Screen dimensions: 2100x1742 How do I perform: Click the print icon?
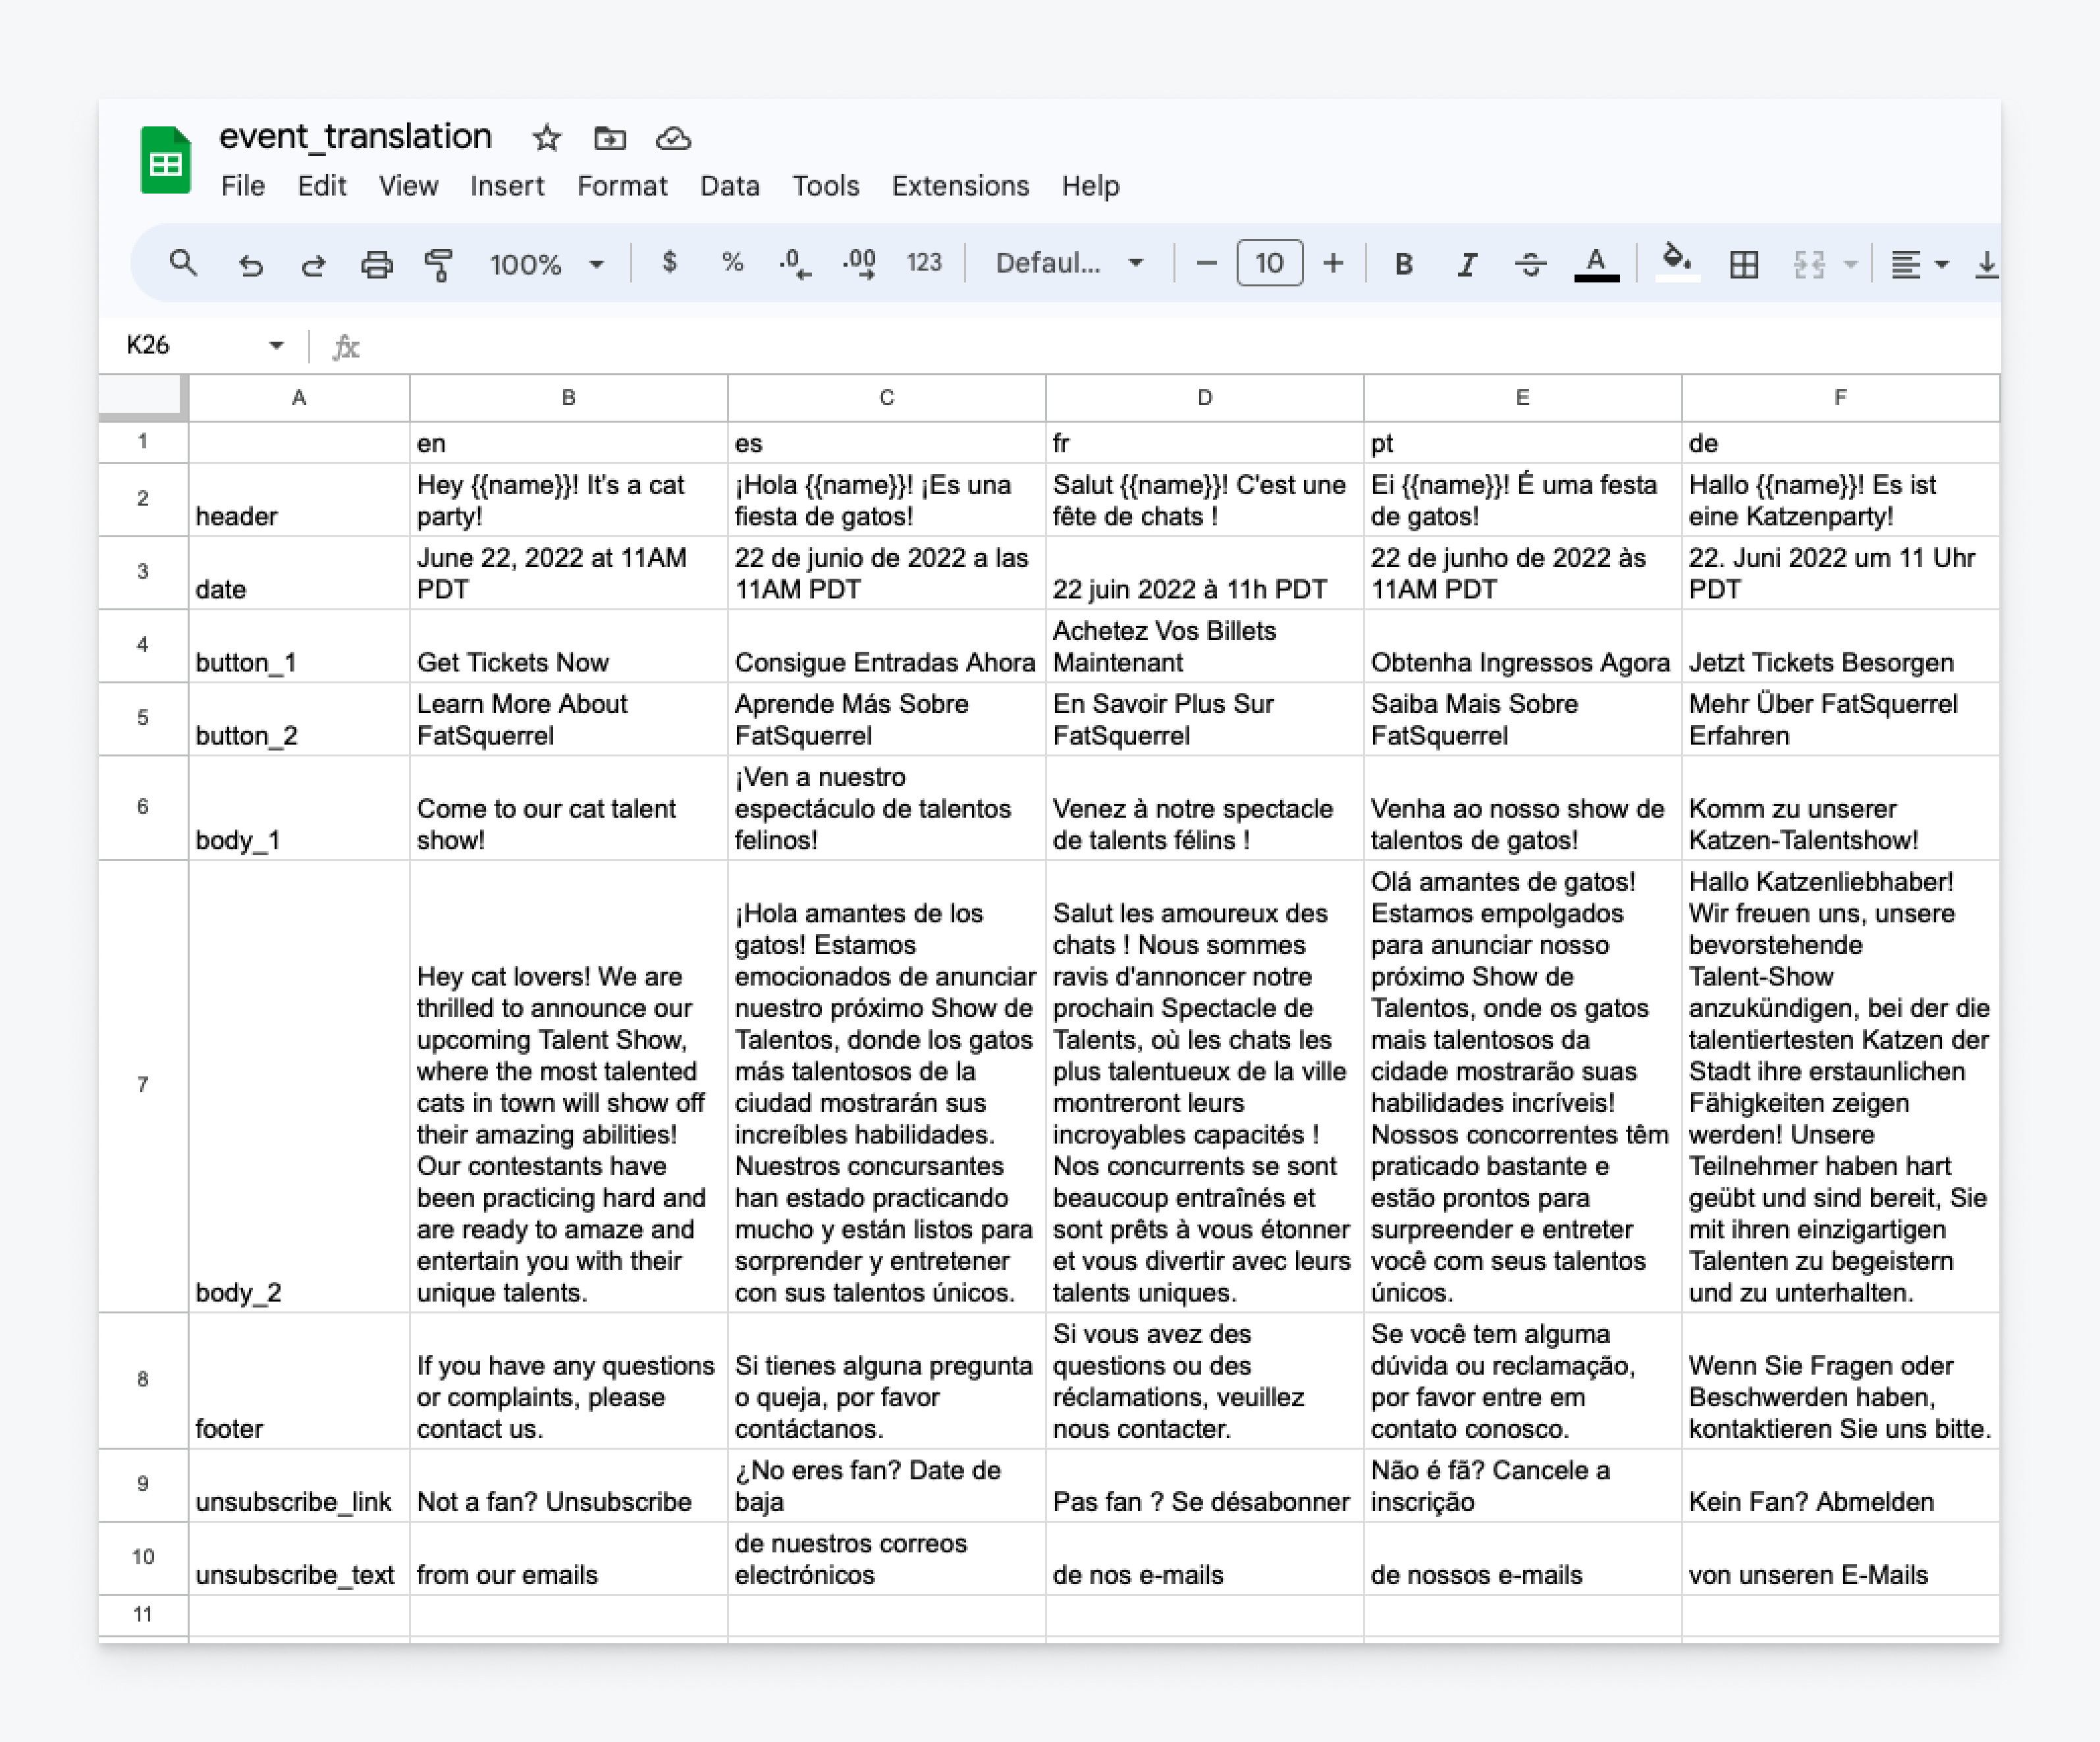pos(376,264)
